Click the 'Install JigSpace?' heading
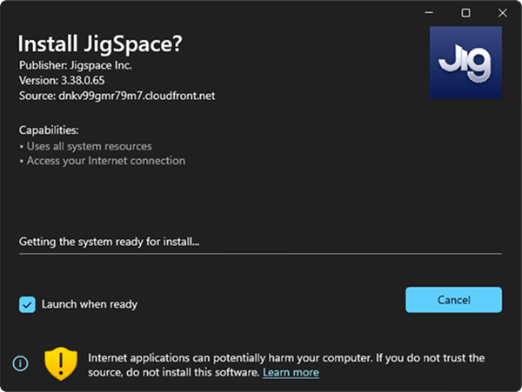Viewport: 522px width, 392px height. point(100,43)
